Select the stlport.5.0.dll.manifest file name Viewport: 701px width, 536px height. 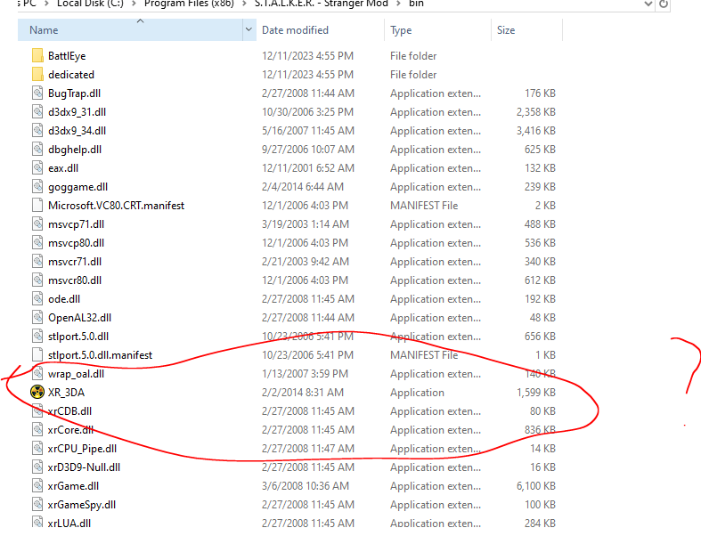tap(100, 355)
